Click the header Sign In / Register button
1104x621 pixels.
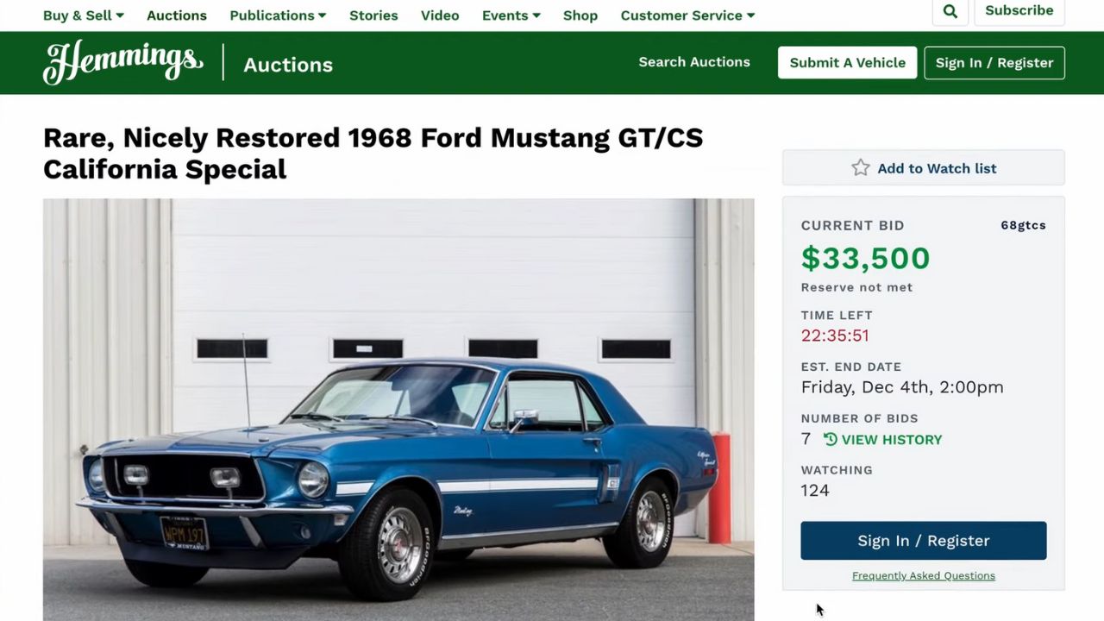(x=994, y=63)
